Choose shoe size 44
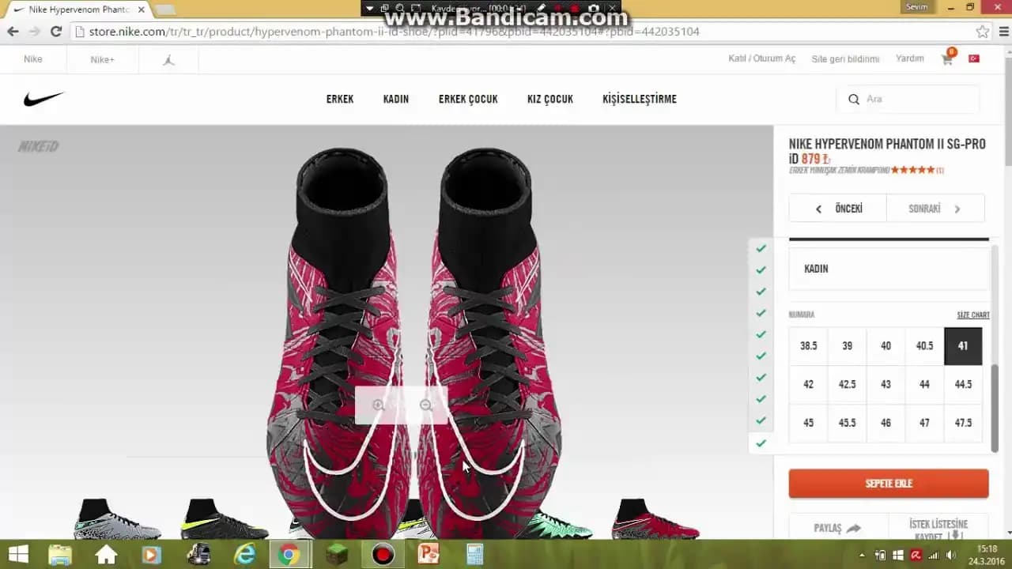The width and height of the screenshot is (1012, 569). coord(924,385)
